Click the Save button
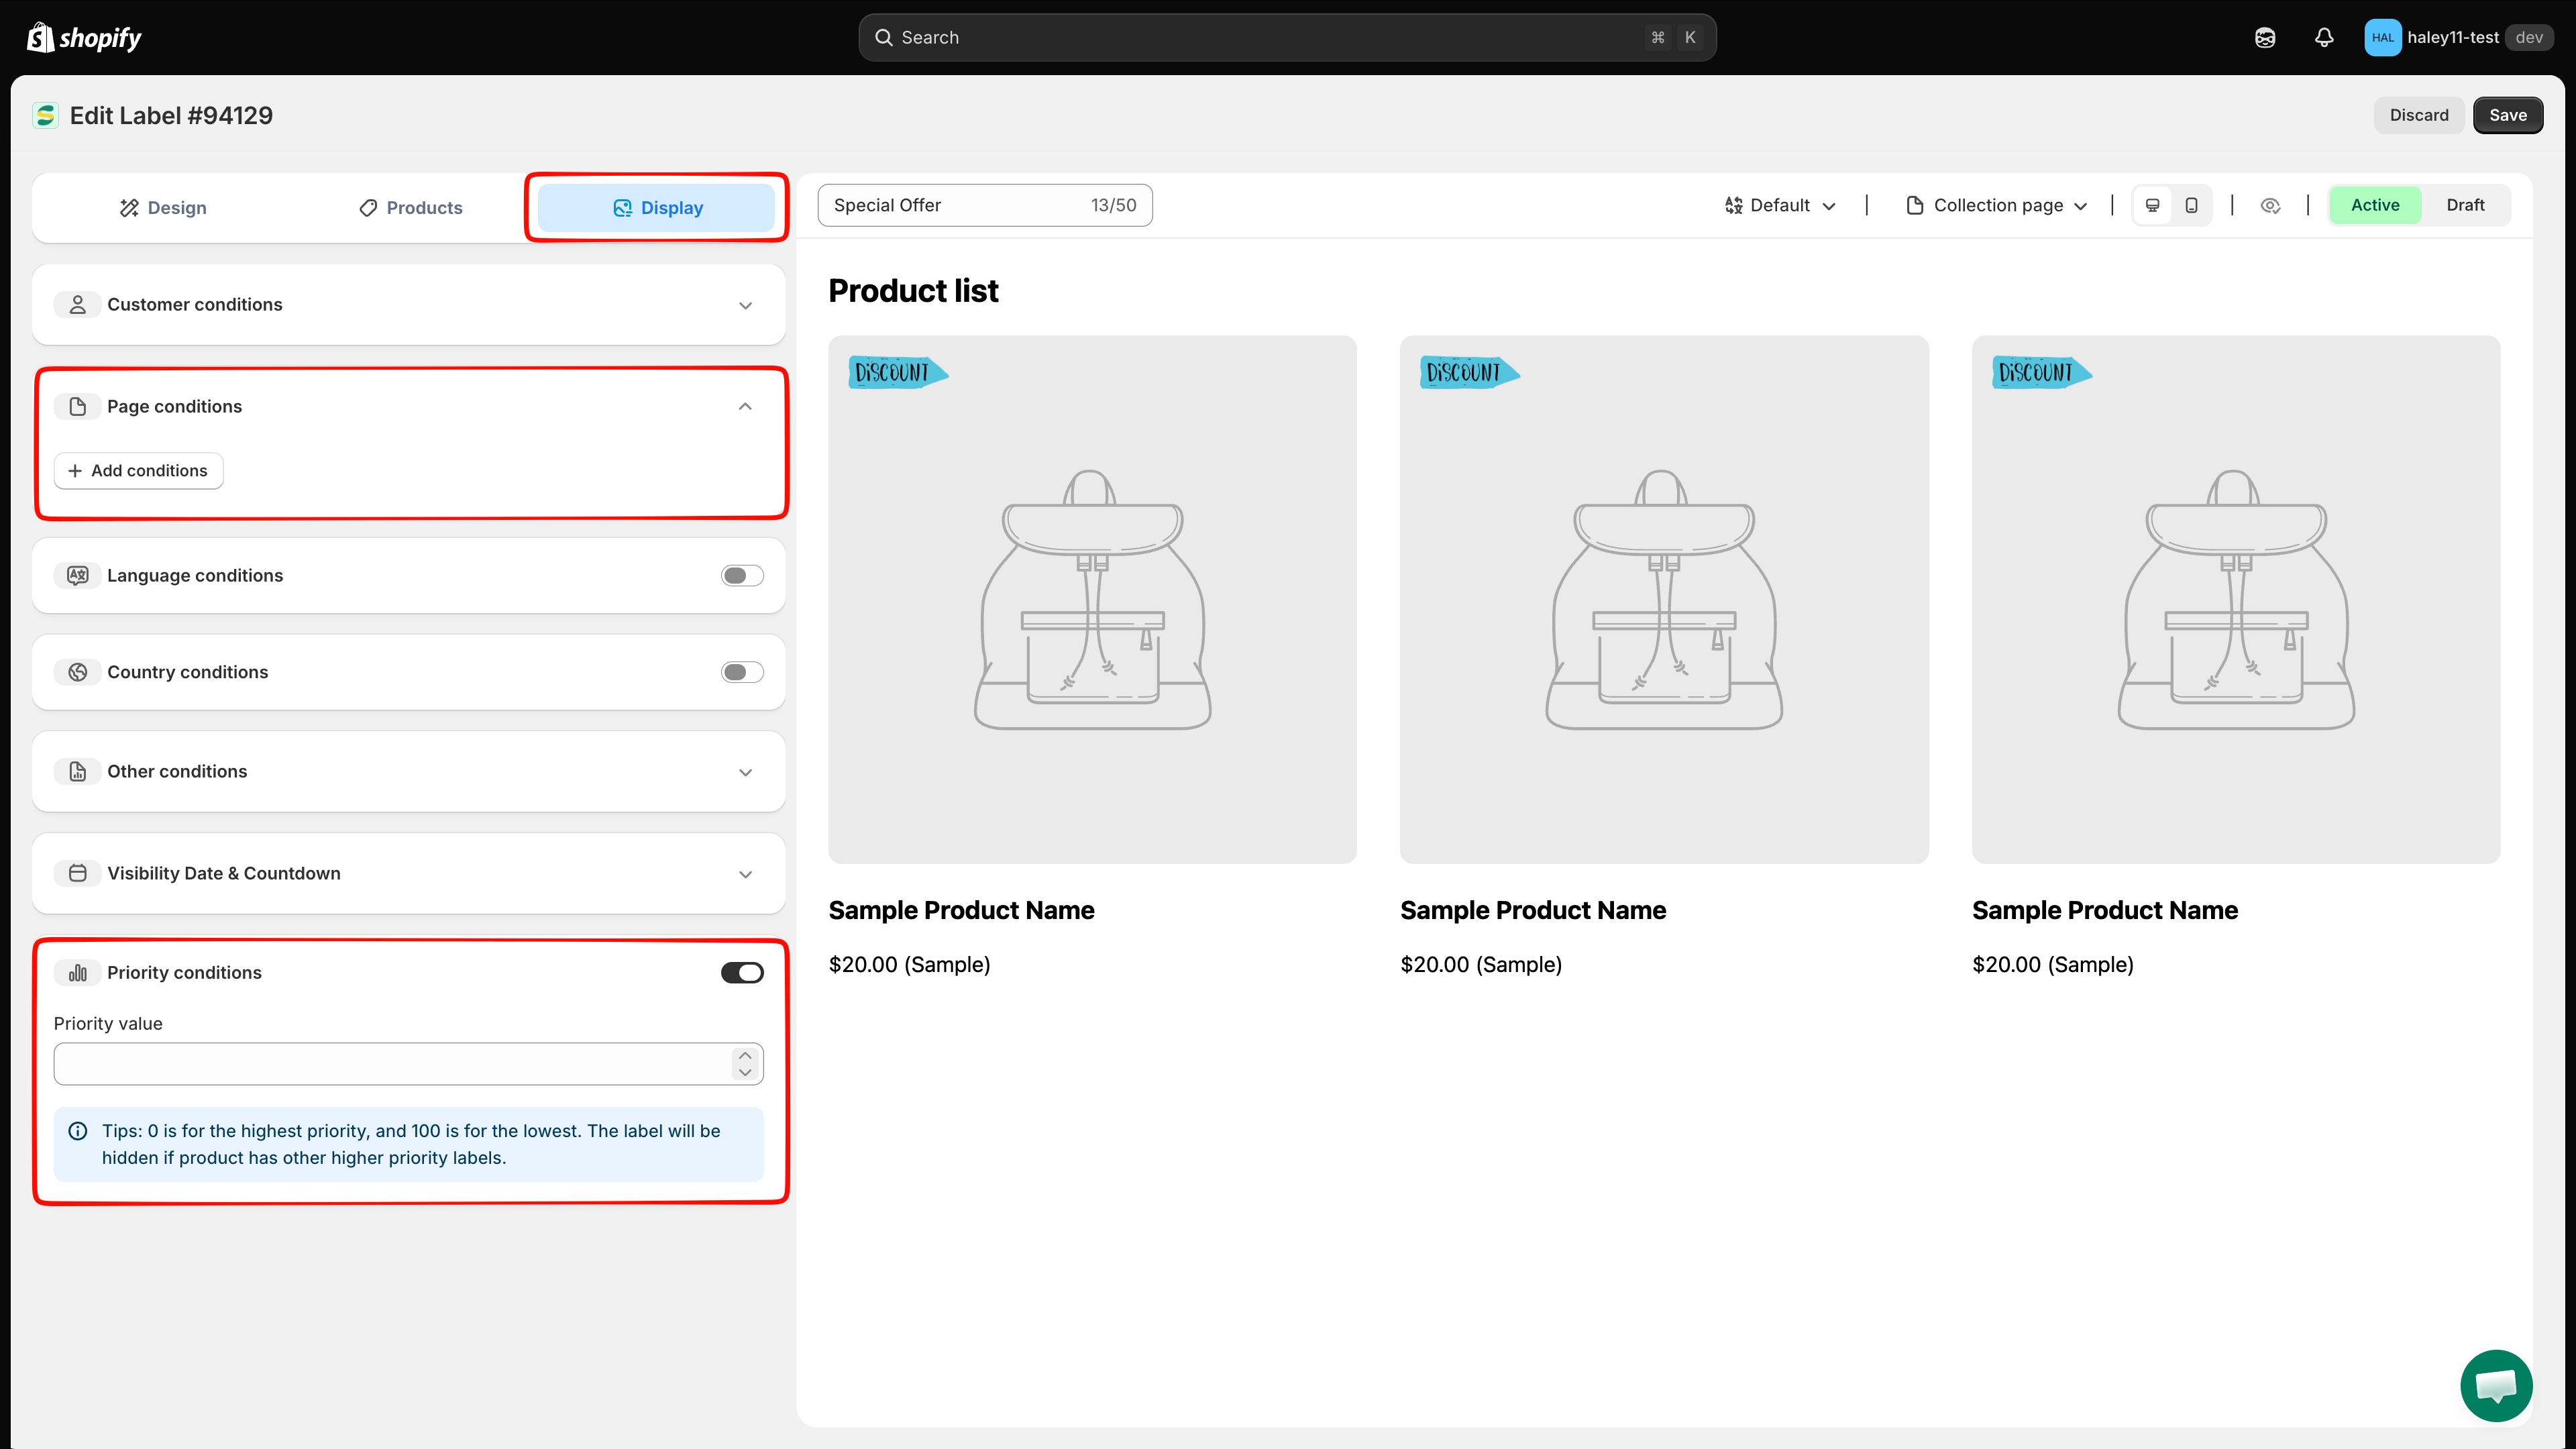Viewport: 2576px width, 1449px height. coord(2507,115)
